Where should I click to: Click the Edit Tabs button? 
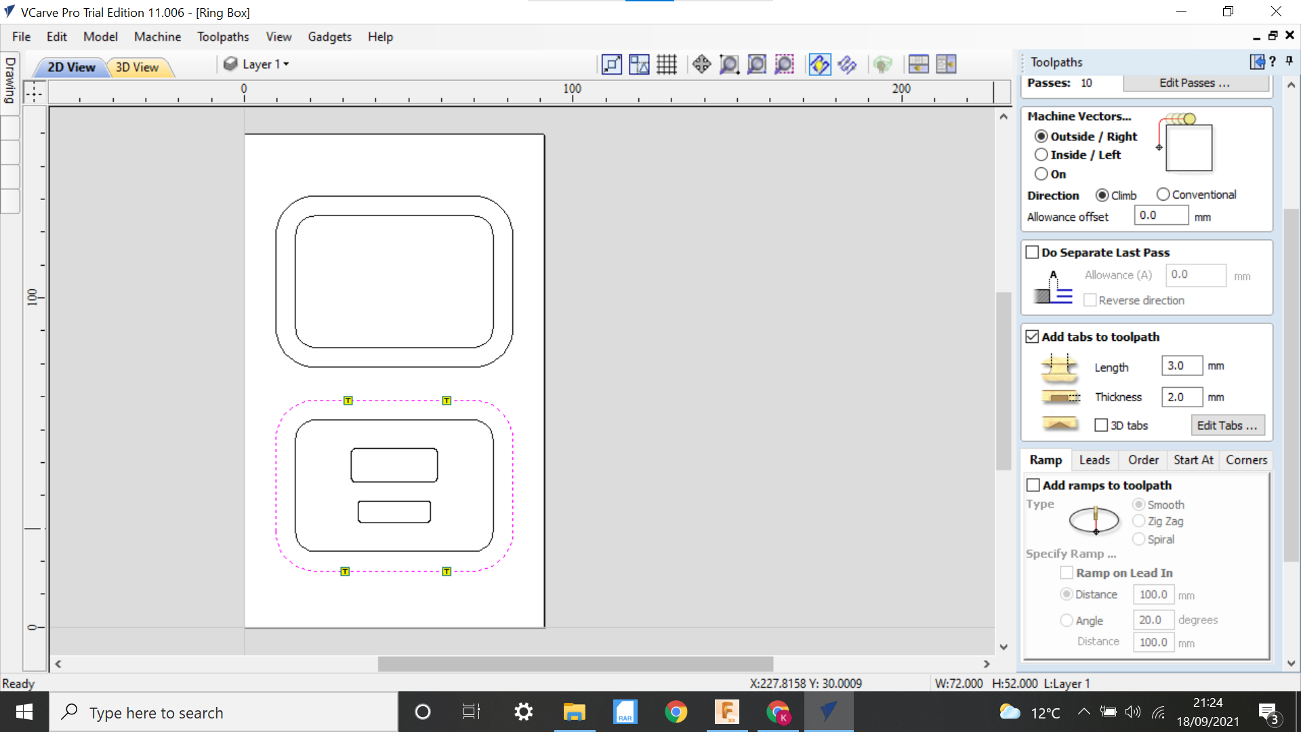(x=1227, y=425)
